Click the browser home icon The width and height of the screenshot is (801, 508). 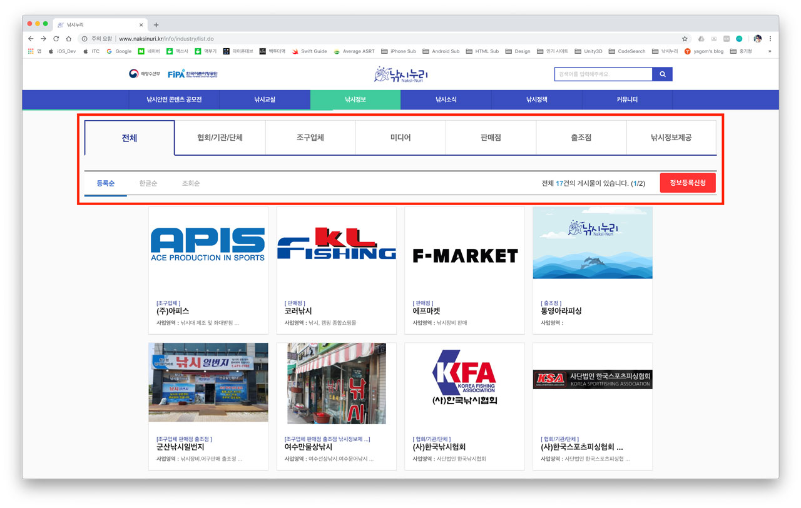click(69, 39)
